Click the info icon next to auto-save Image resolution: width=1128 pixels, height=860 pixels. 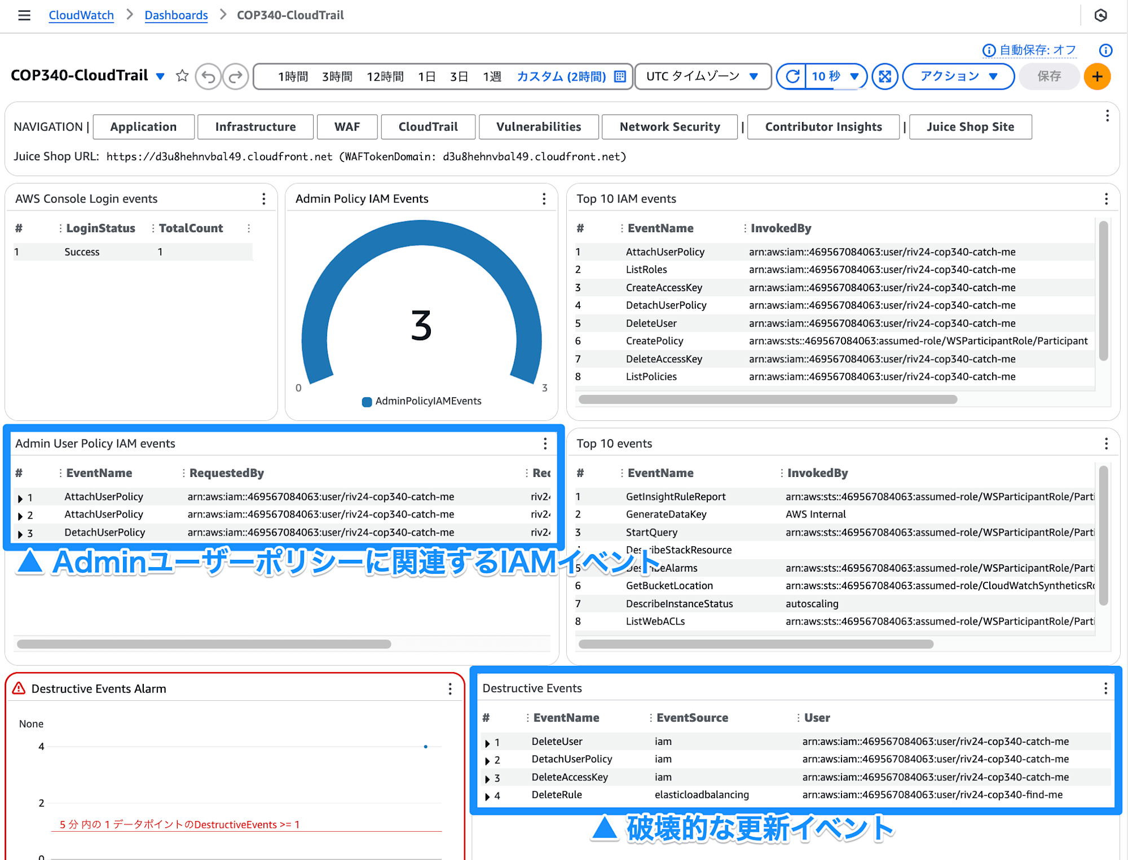click(989, 50)
